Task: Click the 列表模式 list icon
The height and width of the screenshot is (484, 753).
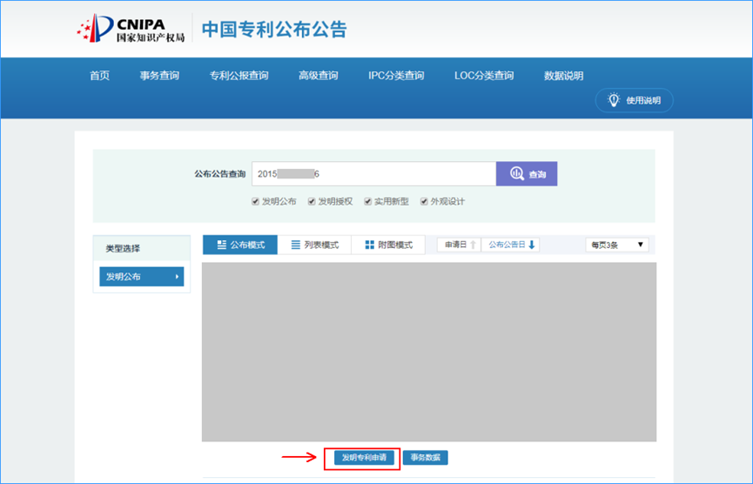Action: coord(296,245)
